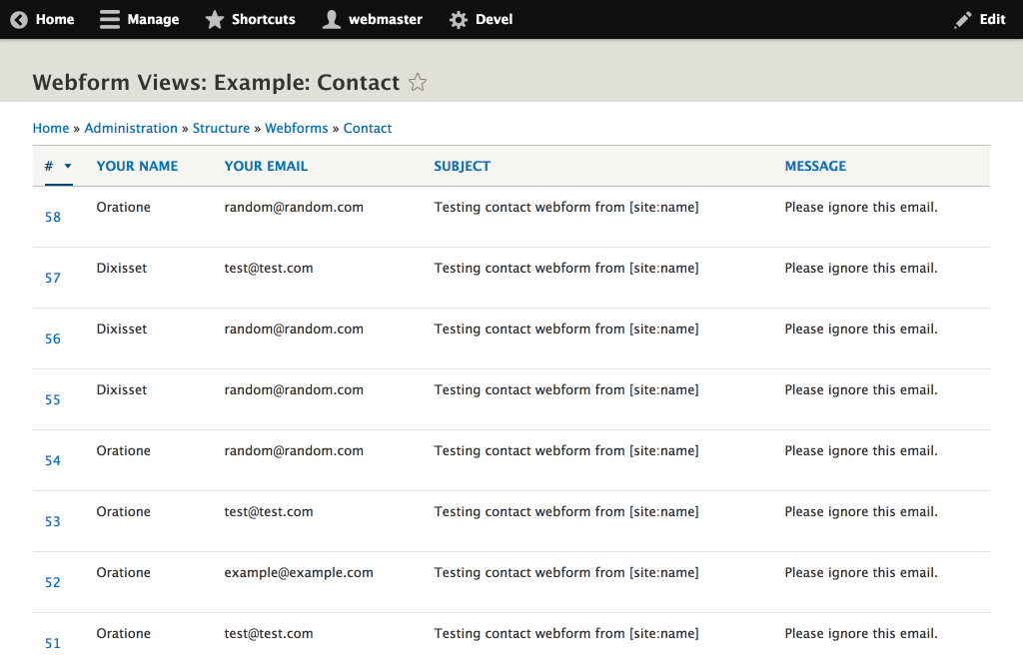Viewport: 1023px width, 670px height.
Task: Sort table by Your Email column
Action: click(x=266, y=167)
